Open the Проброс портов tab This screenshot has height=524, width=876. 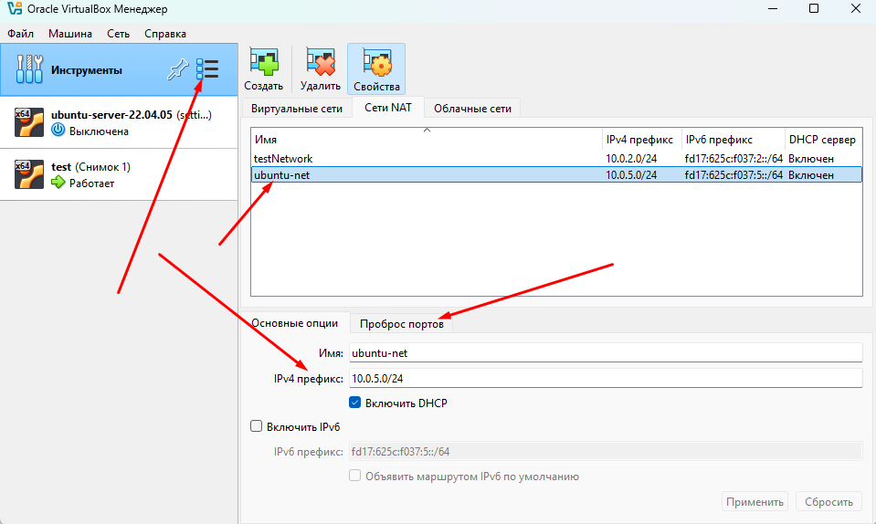click(402, 324)
